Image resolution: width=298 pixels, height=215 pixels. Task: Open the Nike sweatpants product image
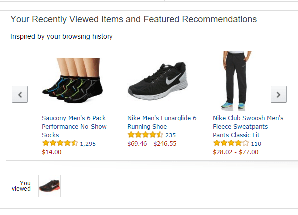(x=236, y=81)
